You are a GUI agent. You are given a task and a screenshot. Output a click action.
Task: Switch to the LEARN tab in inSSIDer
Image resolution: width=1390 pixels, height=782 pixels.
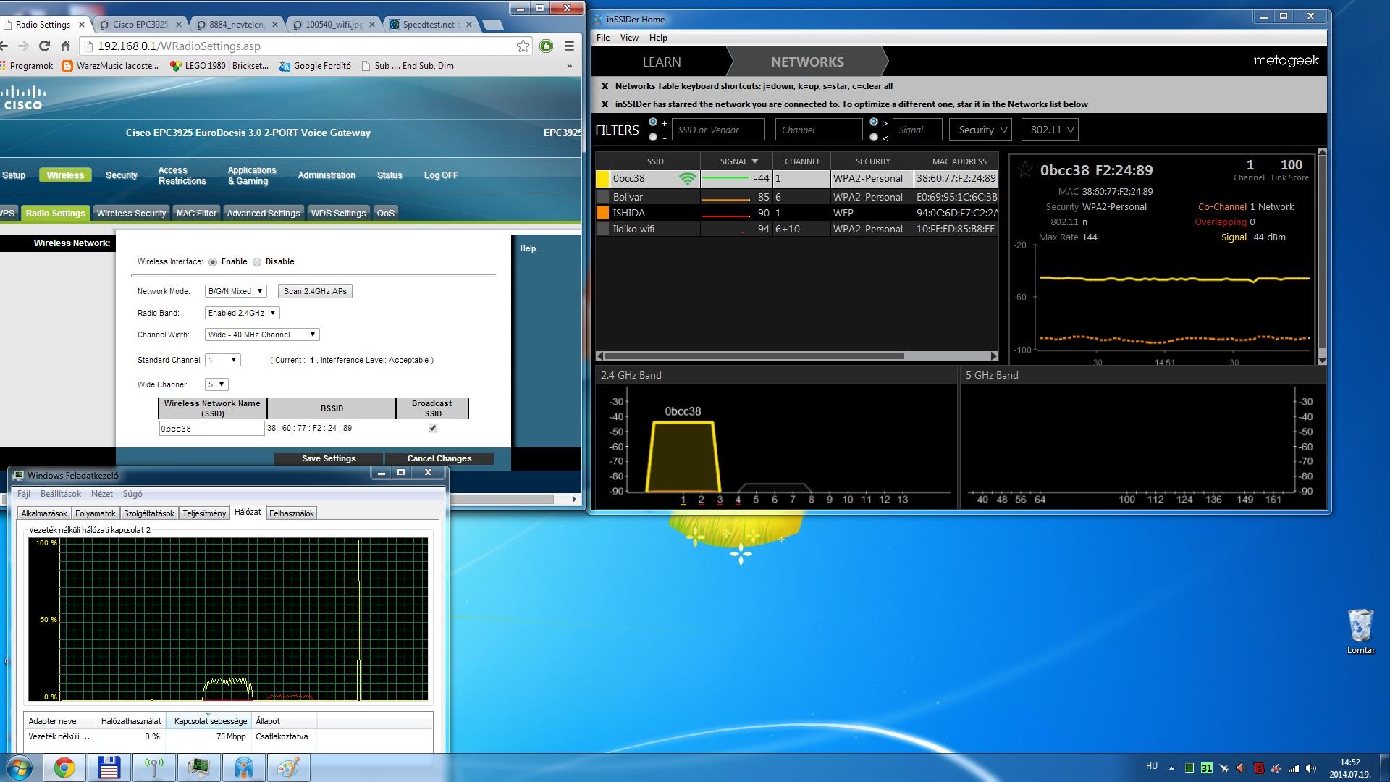662,62
